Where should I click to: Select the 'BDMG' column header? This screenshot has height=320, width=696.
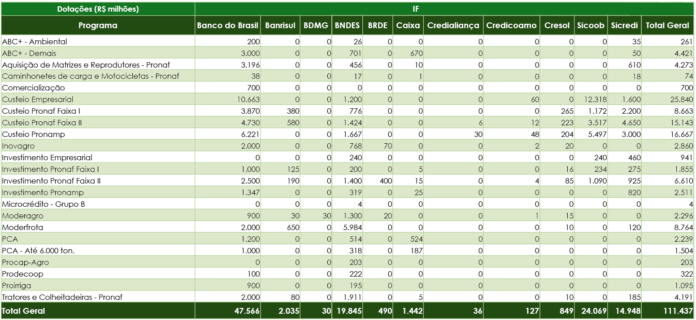coord(316,26)
